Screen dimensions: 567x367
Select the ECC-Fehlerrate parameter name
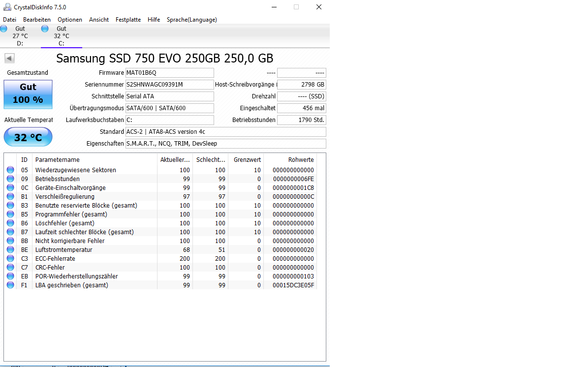coord(55,259)
